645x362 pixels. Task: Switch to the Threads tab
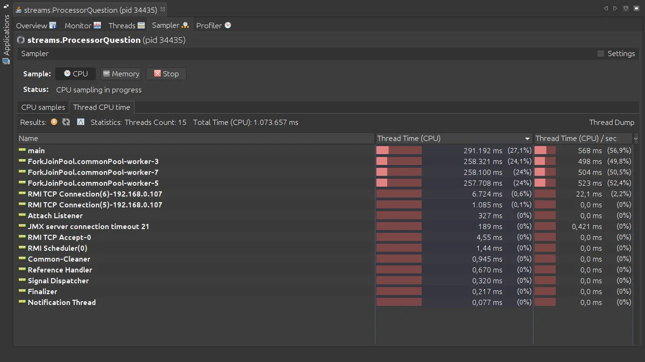(127, 25)
